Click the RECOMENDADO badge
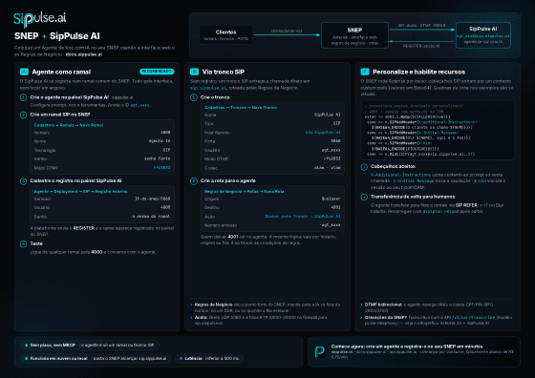The width and height of the screenshot is (535, 378). tap(157, 72)
